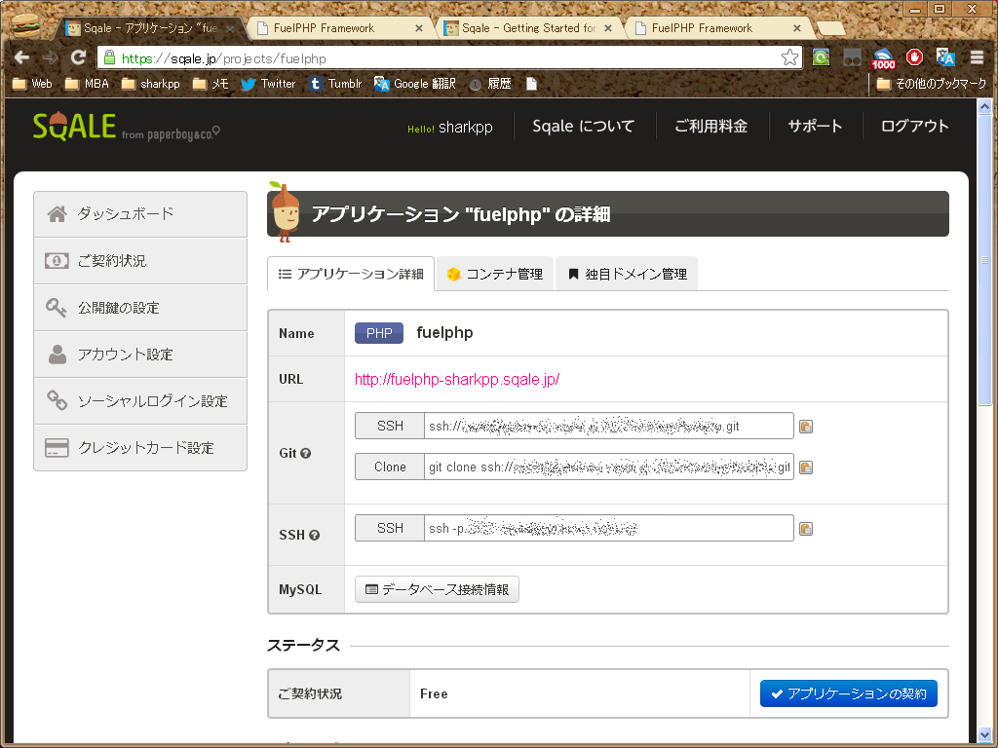
Task: Open ダッシュボード in the sidebar
Action: (140, 214)
